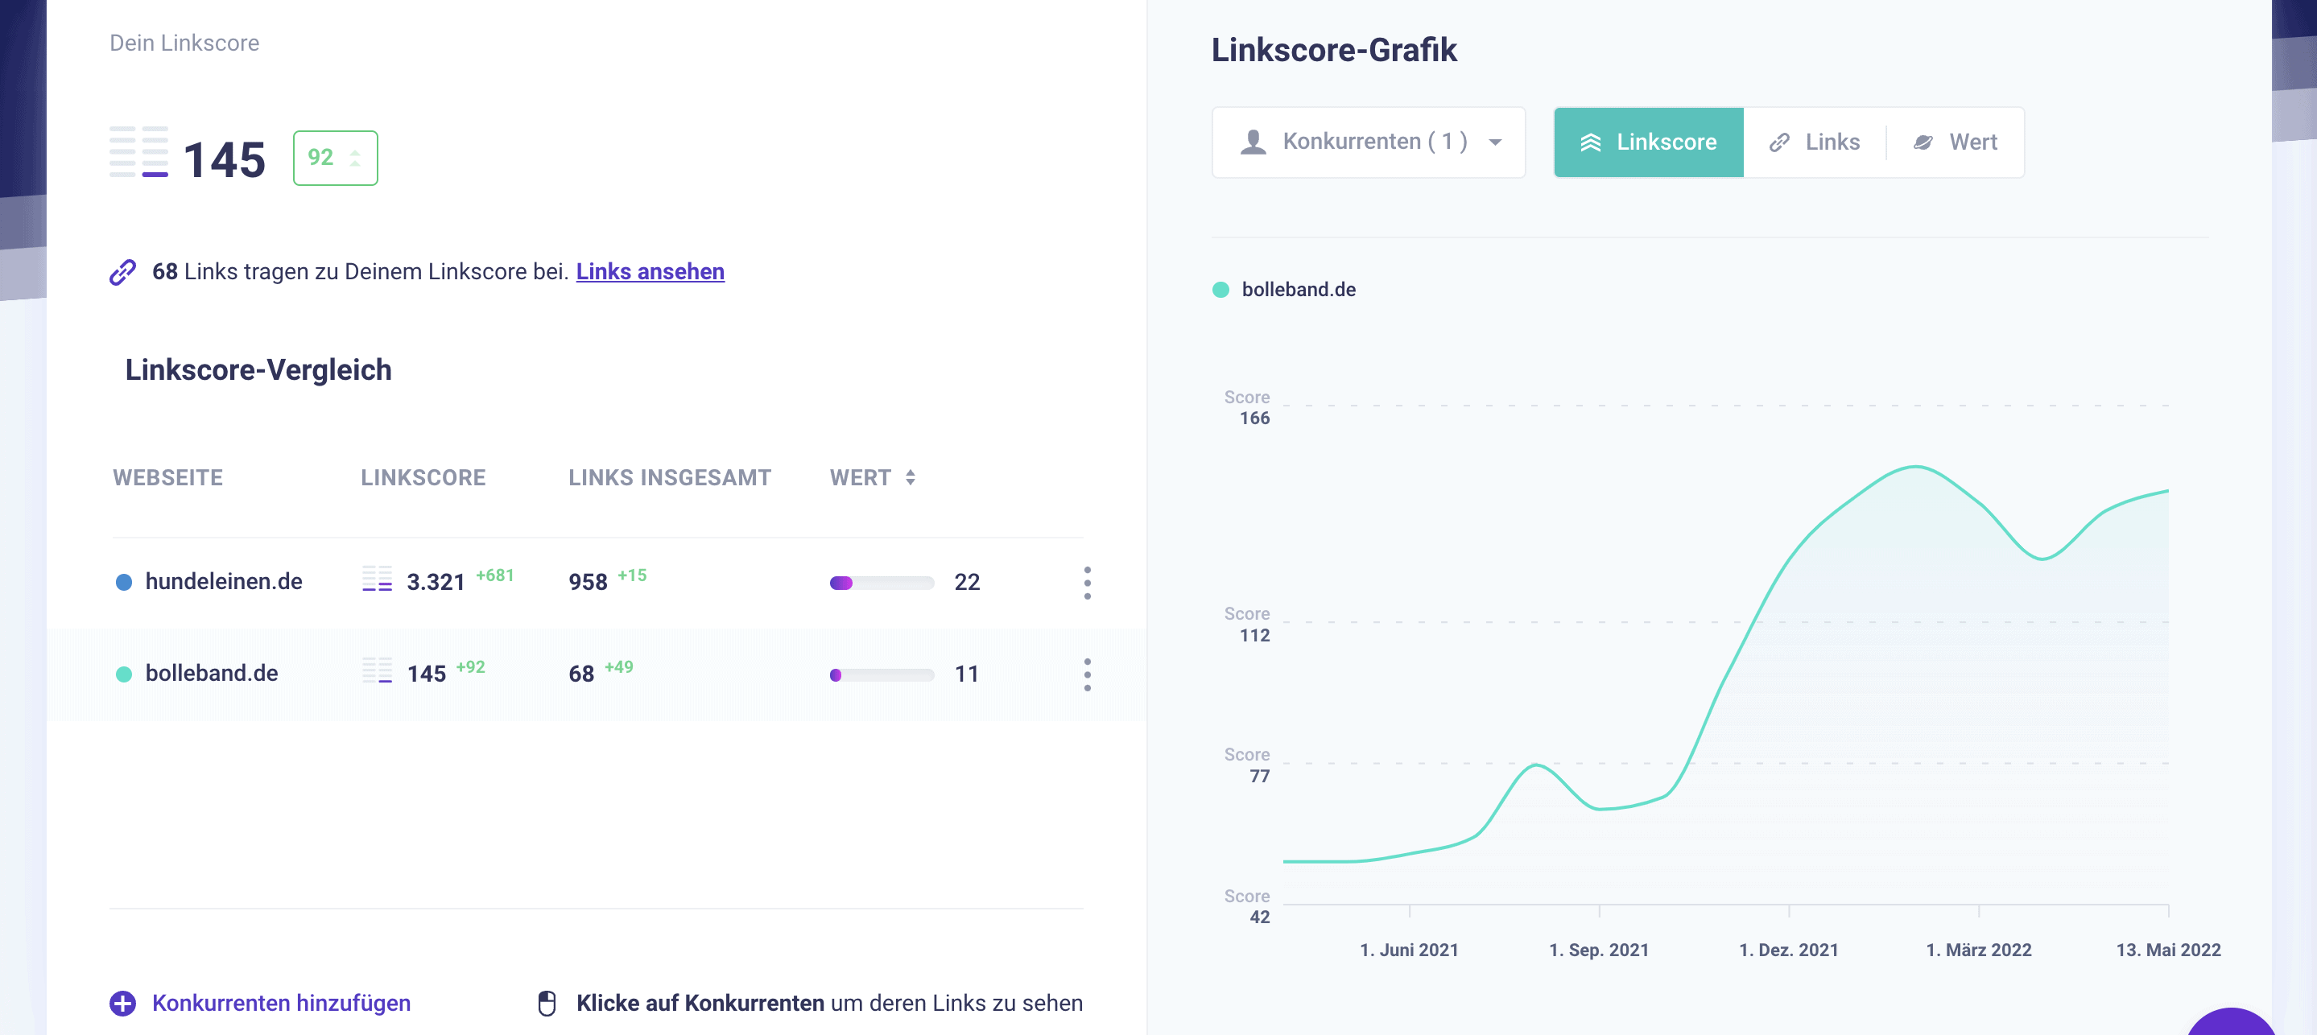Click the linkscore bars icon in bolleband.de row
2317x1035 pixels.
coord(377,670)
